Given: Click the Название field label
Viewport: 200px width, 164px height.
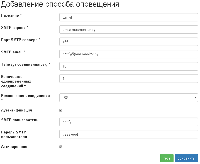Looking at the screenshot, I should coord(11,16).
